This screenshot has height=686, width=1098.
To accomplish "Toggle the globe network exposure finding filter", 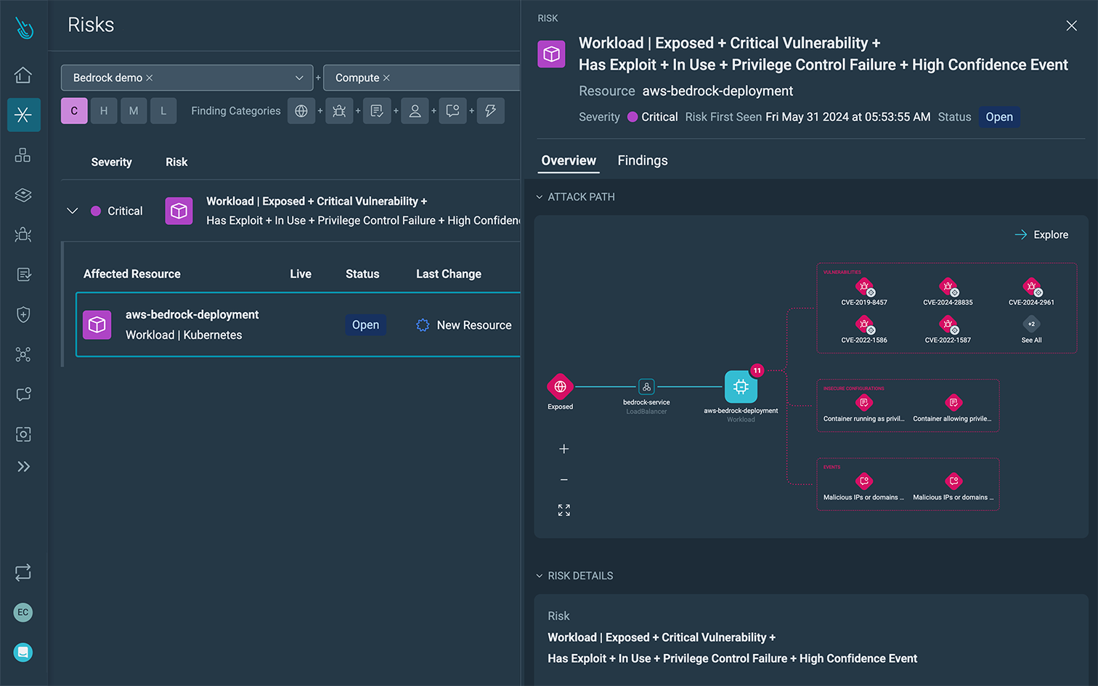I will point(301,110).
